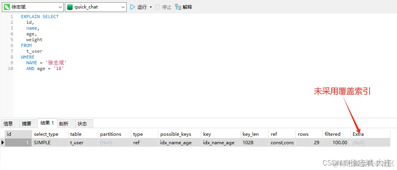This screenshot has width=397, height=170.
Task: Click the filtered column header
Action: [x=336, y=134]
